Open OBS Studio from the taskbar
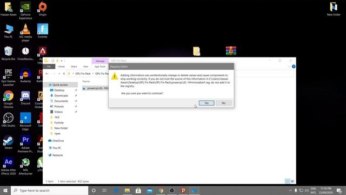The width and height of the screenshot is (346, 195). tap(172, 190)
